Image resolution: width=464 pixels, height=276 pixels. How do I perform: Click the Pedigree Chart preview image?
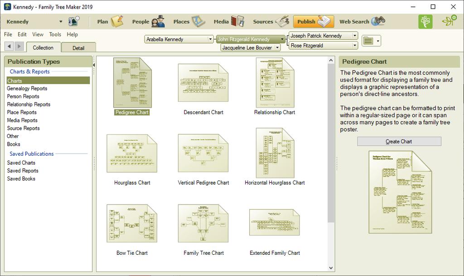point(400,192)
